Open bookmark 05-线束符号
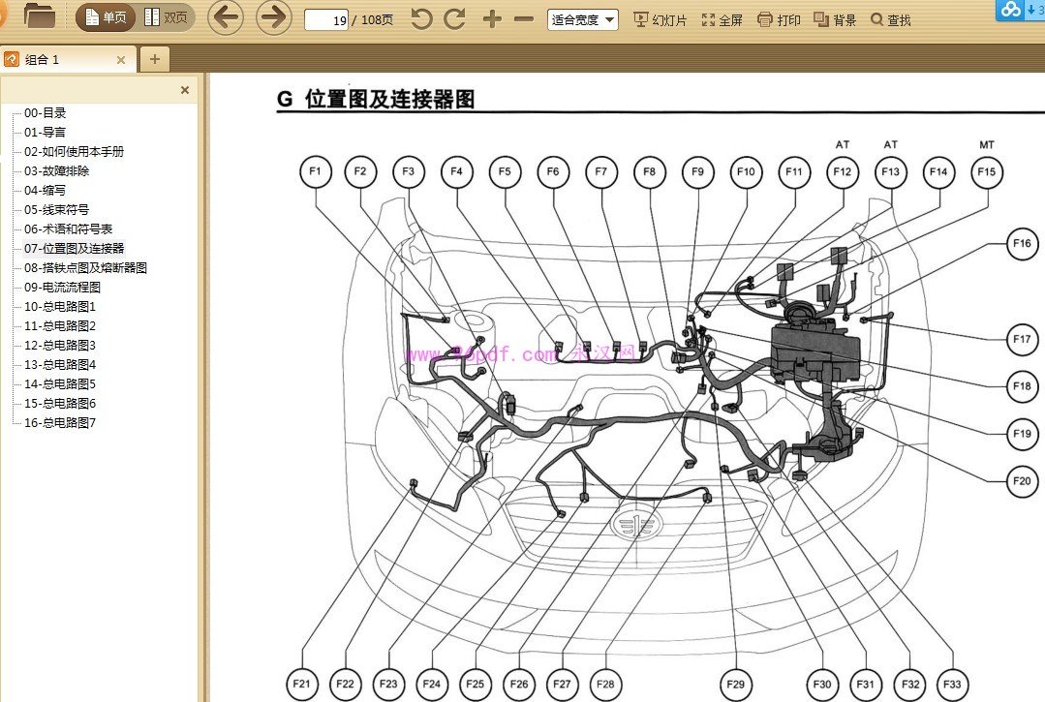The image size is (1045, 702). click(56, 209)
